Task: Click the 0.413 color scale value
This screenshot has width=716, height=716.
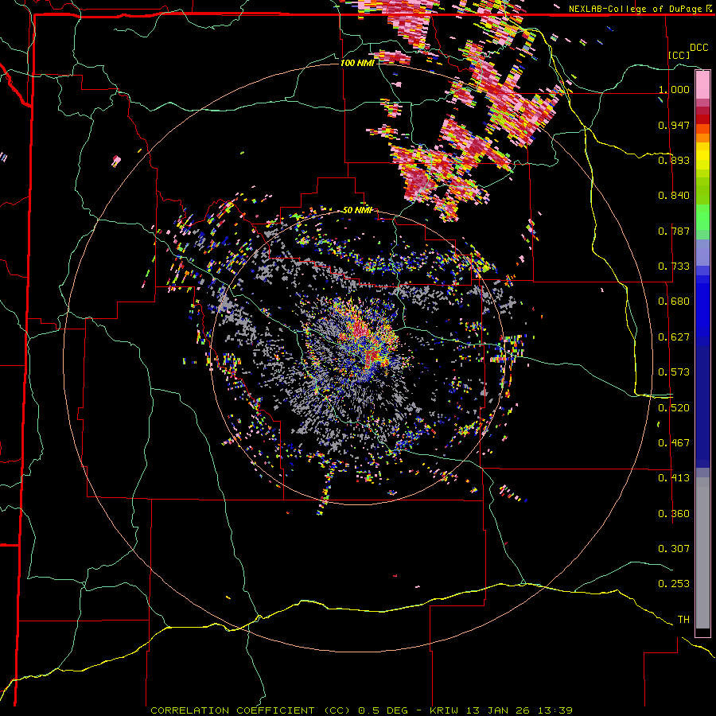Action: (674, 478)
